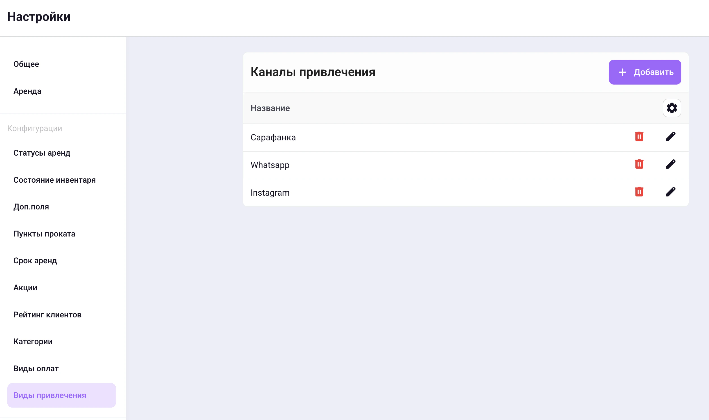Open the Аренда settings section
This screenshot has height=420, width=709.
[27, 91]
